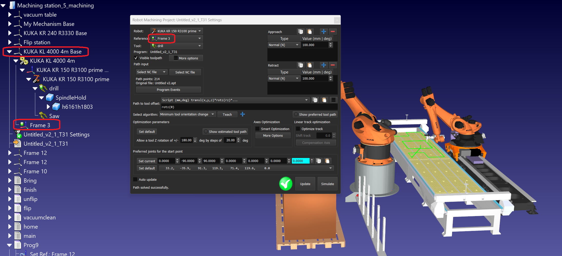Click the Approach value 100.000 field

(315, 45)
